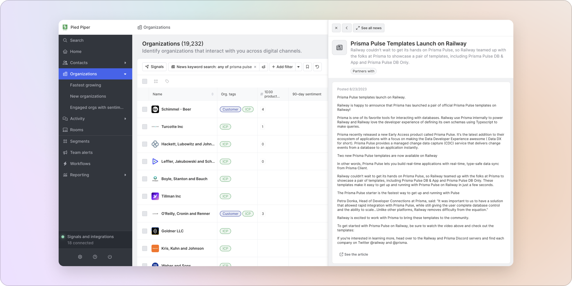Click the Schimmel - Beer logo
This screenshot has width=572, height=286.
pyautogui.click(x=155, y=109)
